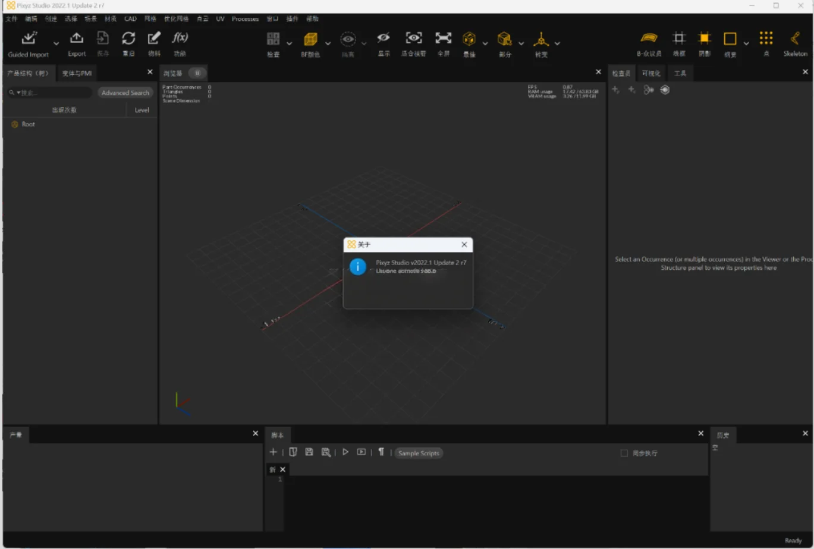The image size is (814, 549).
Task: Click the numbered grid inspect icon
Action: pos(274,39)
